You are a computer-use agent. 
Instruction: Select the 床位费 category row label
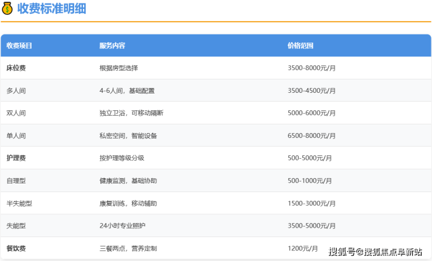pos(16,68)
